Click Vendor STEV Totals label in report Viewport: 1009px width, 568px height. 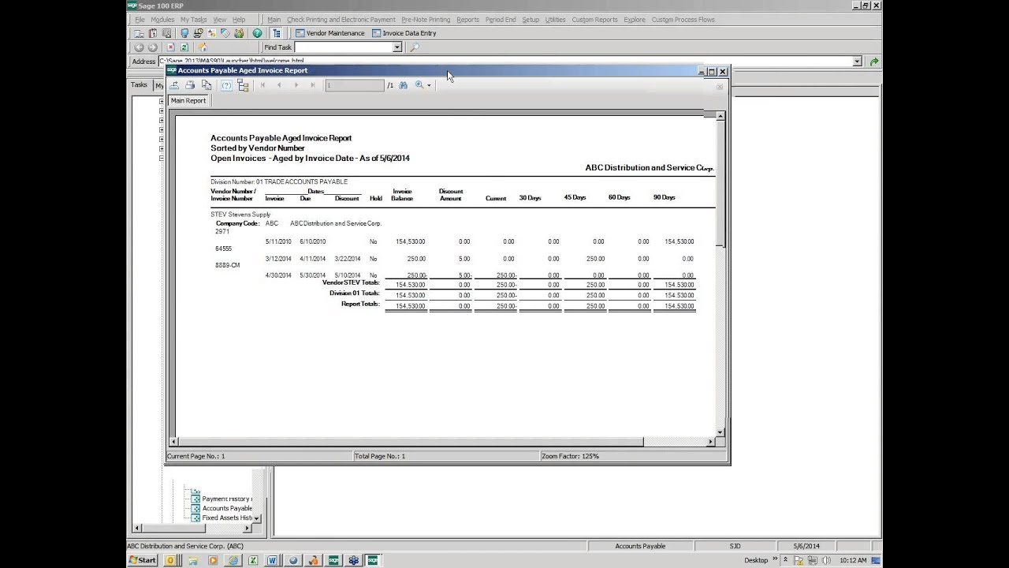pos(351,282)
